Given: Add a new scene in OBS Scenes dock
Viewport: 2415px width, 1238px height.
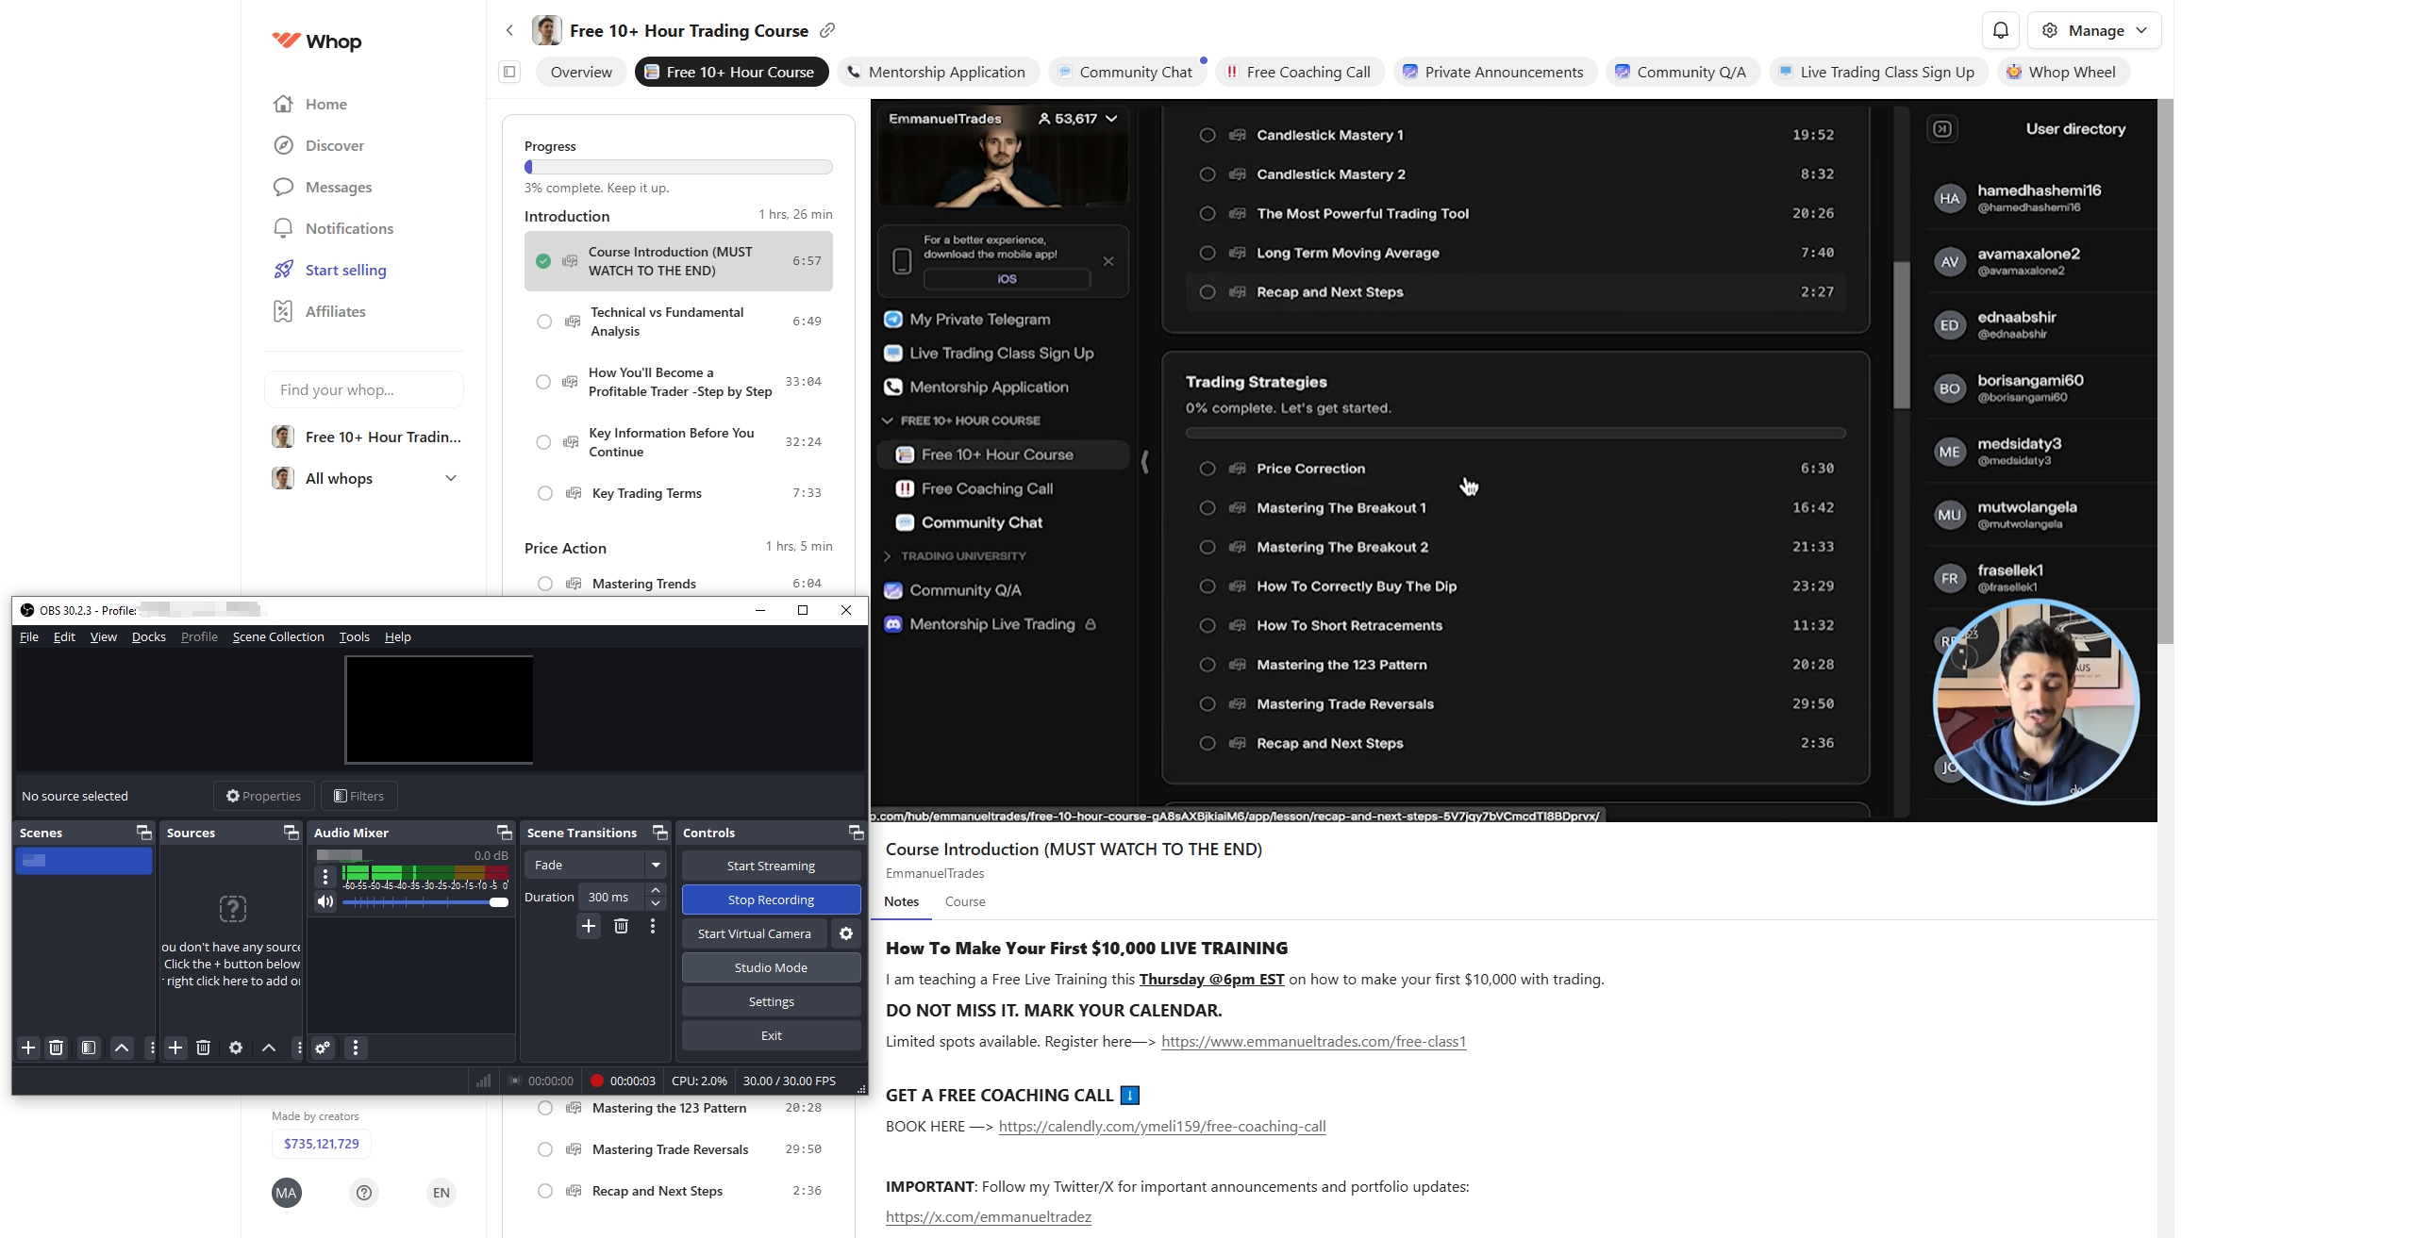Looking at the screenshot, I should tap(28, 1048).
